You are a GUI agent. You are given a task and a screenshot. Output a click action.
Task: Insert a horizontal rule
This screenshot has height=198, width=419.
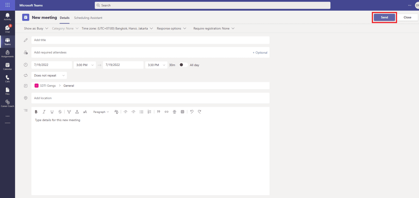tap(174, 112)
